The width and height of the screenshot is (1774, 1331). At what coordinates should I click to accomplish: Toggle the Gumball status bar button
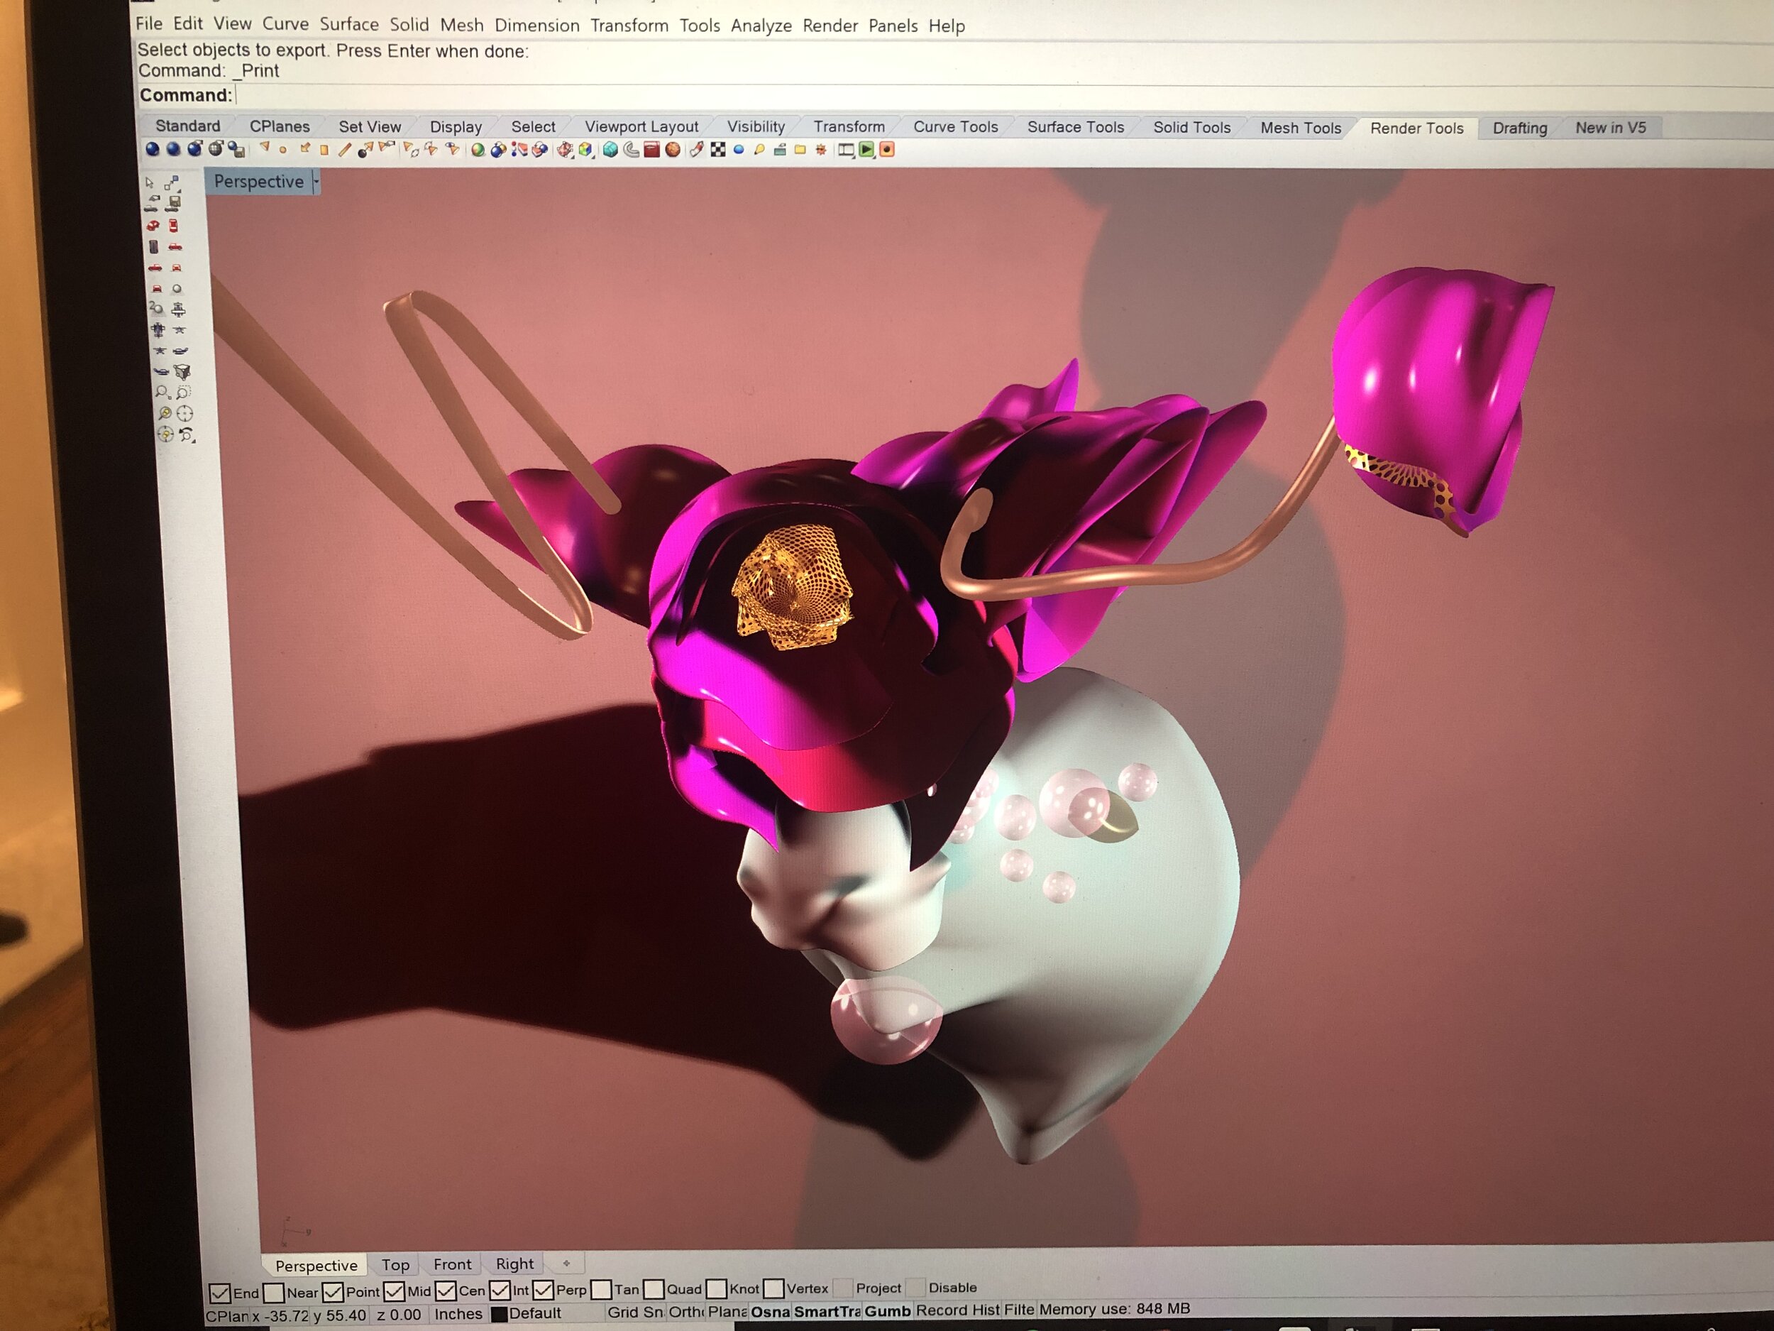887,1311
